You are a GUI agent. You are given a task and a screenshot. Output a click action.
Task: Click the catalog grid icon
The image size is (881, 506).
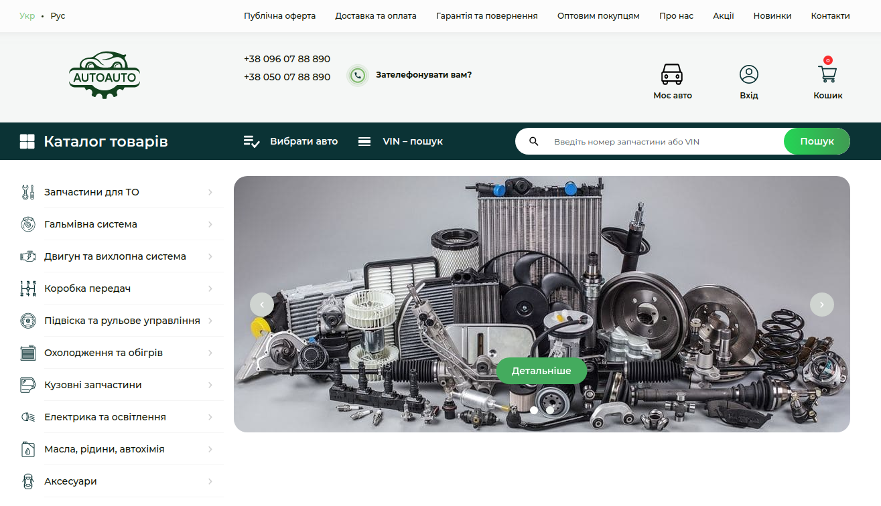click(27, 141)
